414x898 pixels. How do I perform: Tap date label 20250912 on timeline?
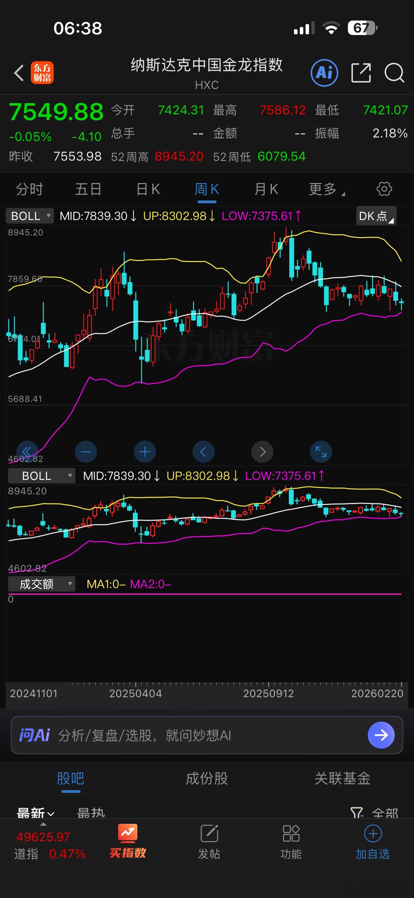tap(268, 693)
